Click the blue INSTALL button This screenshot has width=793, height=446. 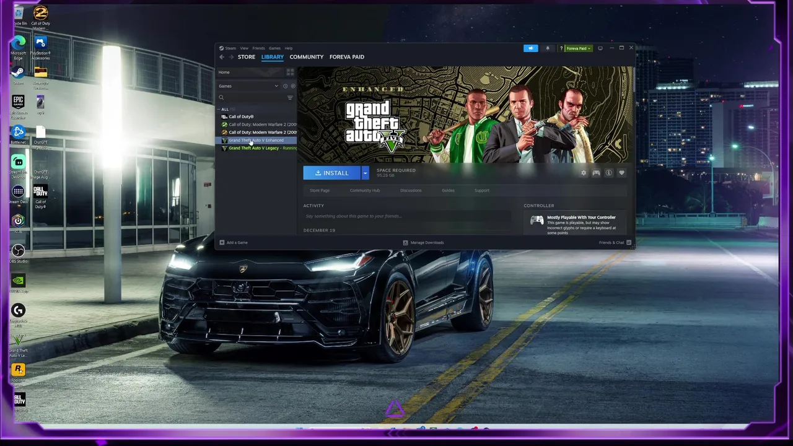coord(332,173)
